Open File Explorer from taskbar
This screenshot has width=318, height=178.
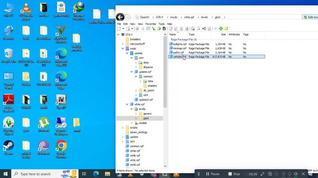(x=107, y=174)
